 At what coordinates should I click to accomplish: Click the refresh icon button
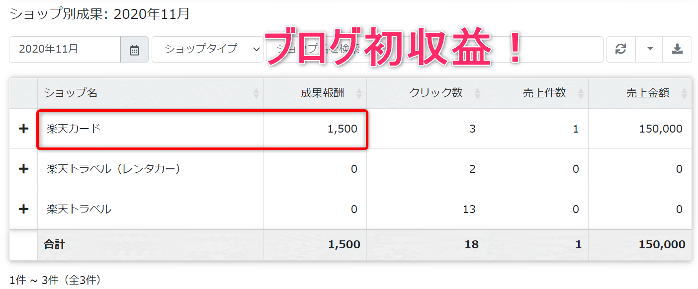click(620, 49)
